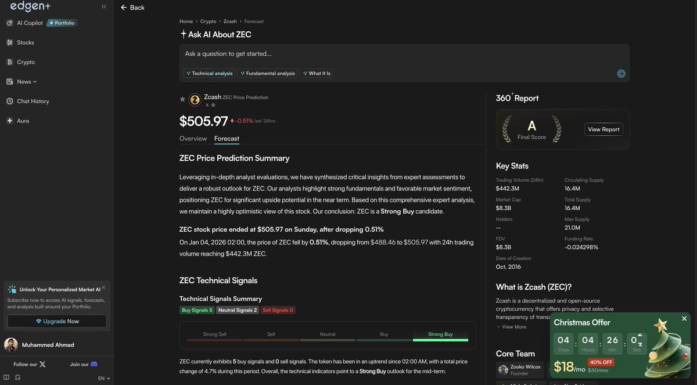Open the Zcash breadcrumb link
The height and width of the screenshot is (385, 697).
pyautogui.click(x=230, y=20)
